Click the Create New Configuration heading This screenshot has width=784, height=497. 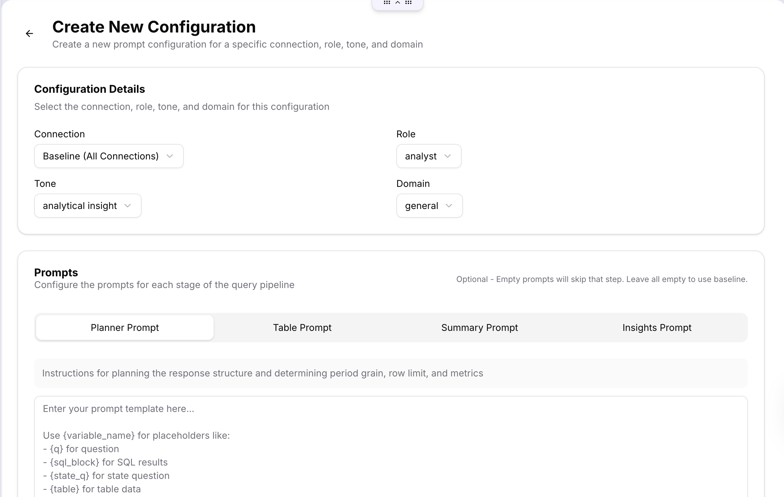[x=154, y=26]
